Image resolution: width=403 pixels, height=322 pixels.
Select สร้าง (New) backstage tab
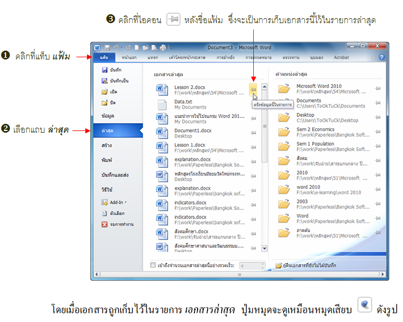click(x=106, y=145)
